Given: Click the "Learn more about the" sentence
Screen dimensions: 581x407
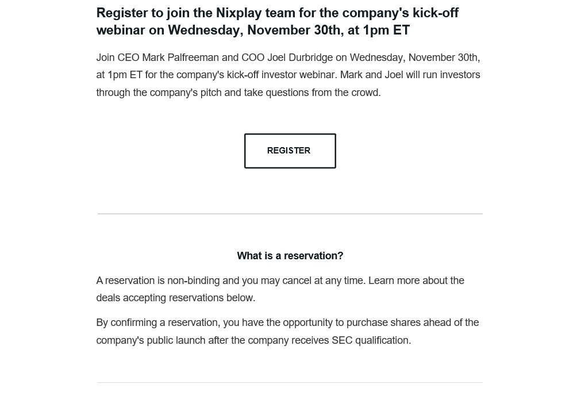Looking at the screenshot, I should [x=416, y=281].
